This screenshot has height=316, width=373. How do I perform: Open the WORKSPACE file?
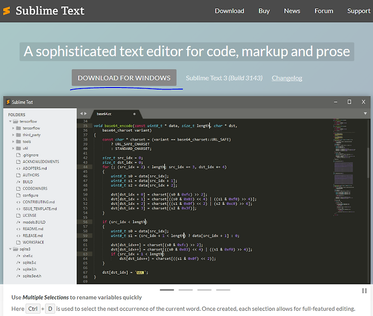(x=33, y=242)
